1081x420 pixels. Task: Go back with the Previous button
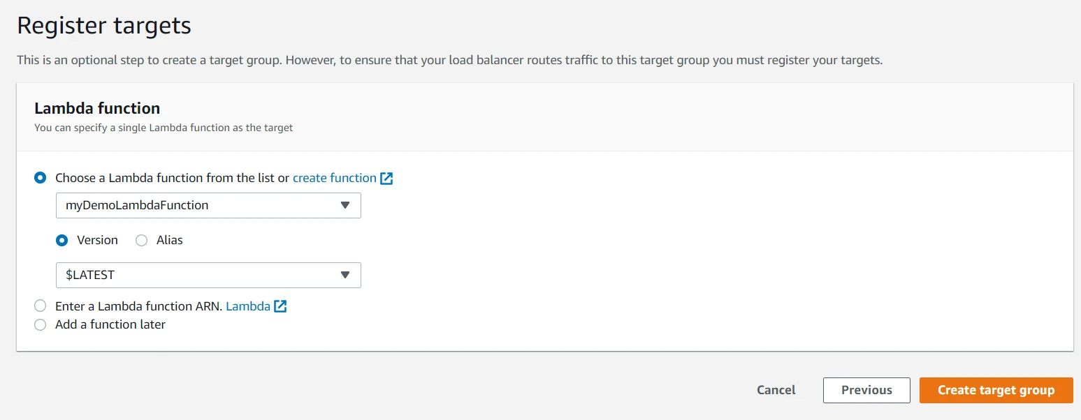pyautogui.click(x=866, y=390)
